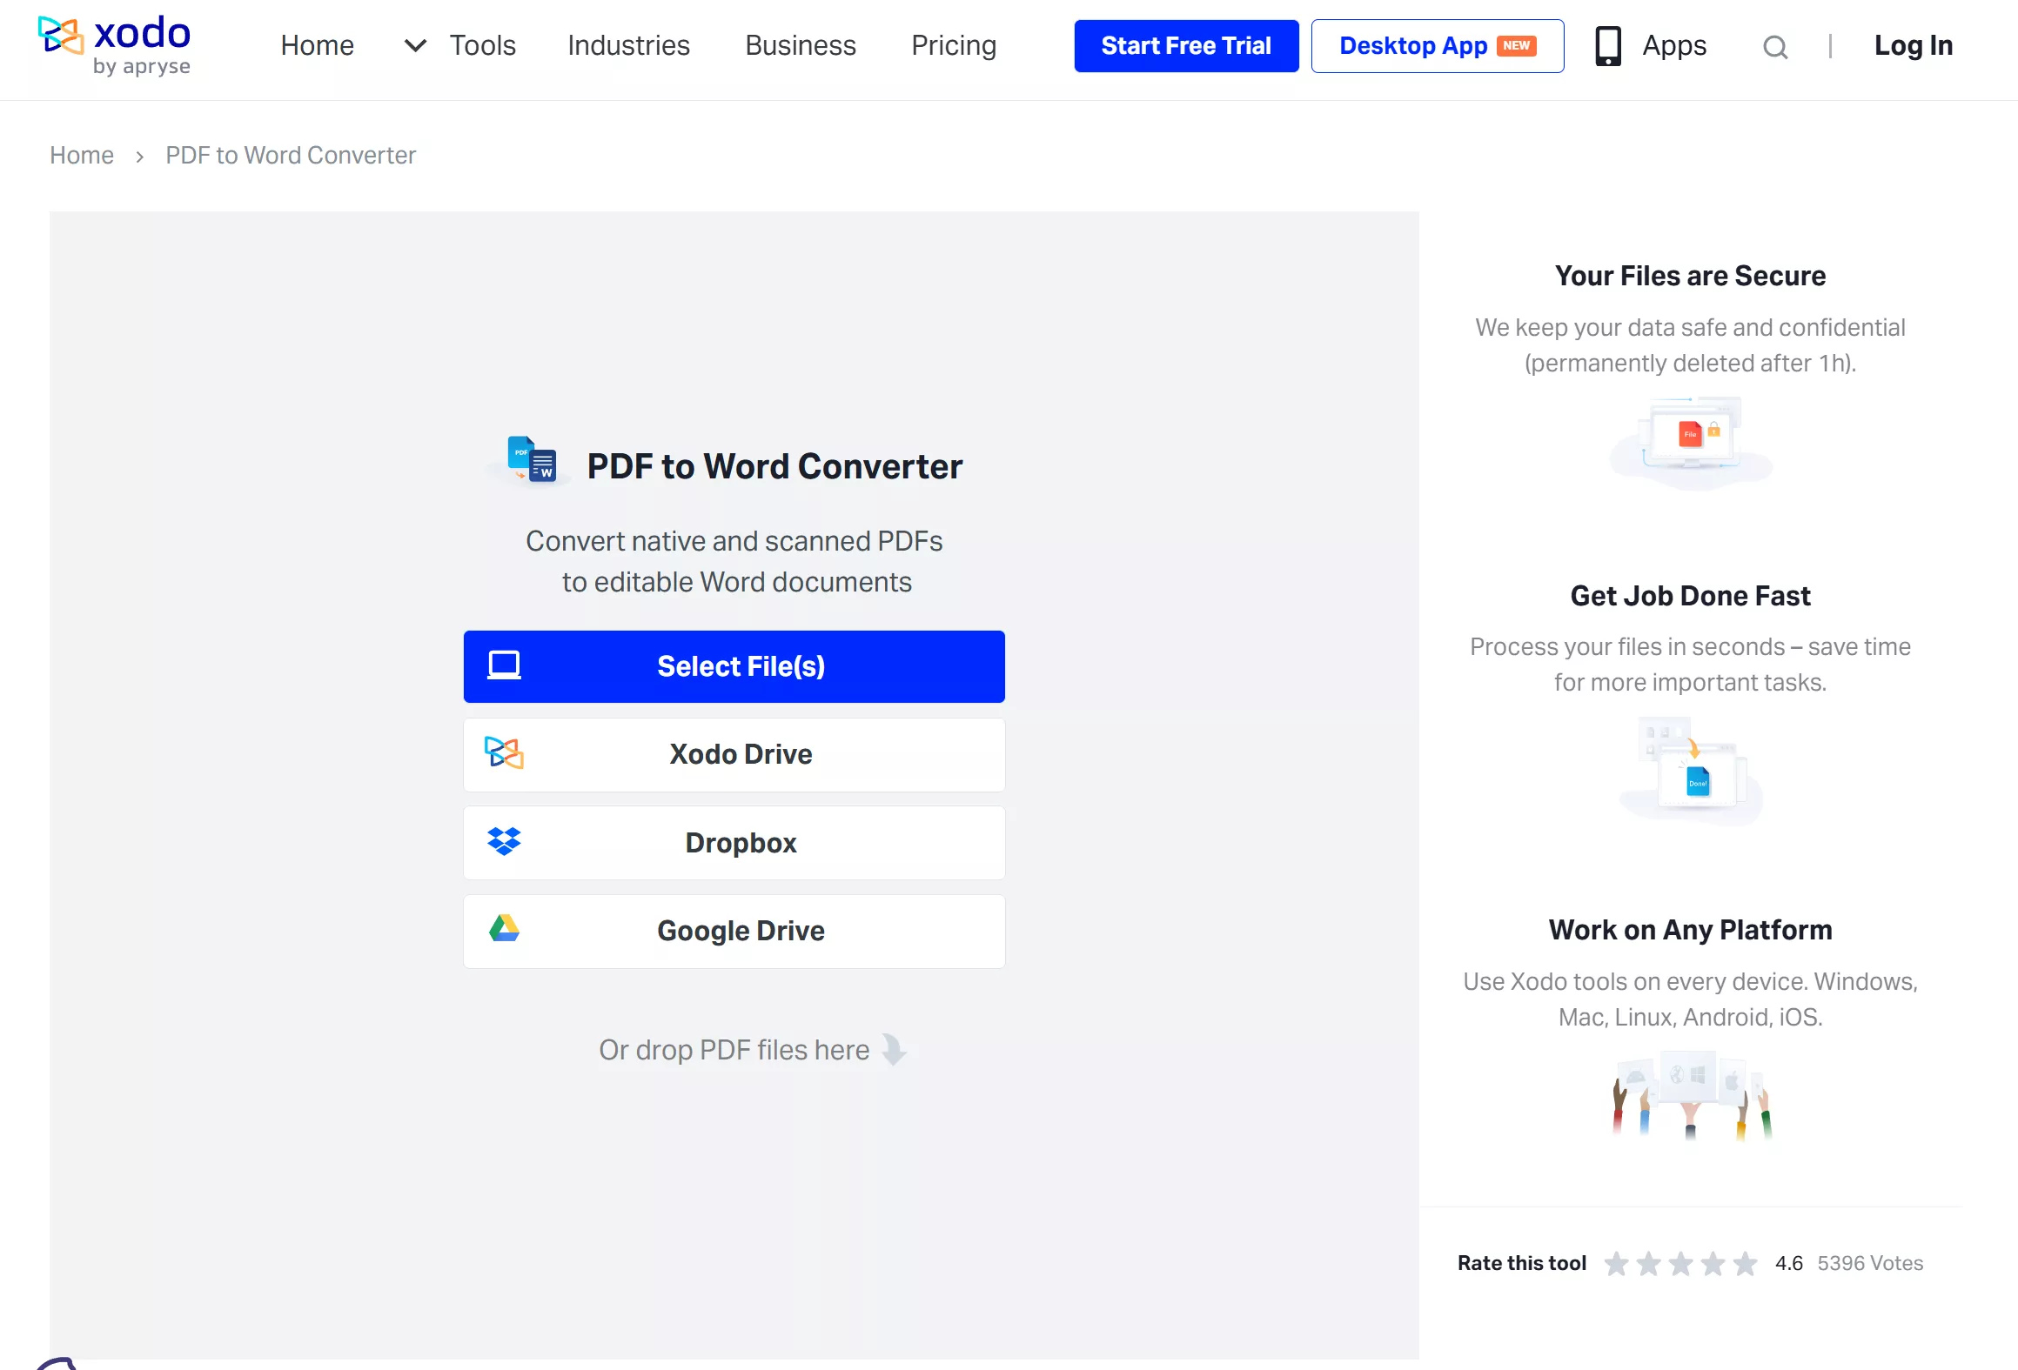The height and width of the screenshot is (1370, 2018).
Task: Open the Apps link
Action: (x=1674, y=45)
